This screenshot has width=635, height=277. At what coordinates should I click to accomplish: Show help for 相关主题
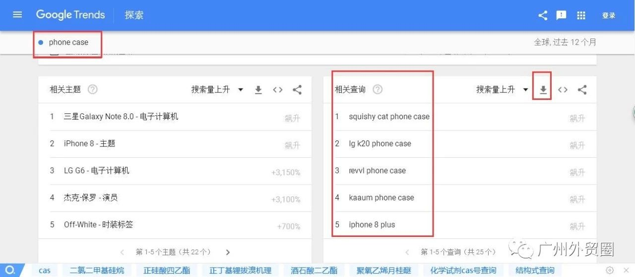point(92,90)
